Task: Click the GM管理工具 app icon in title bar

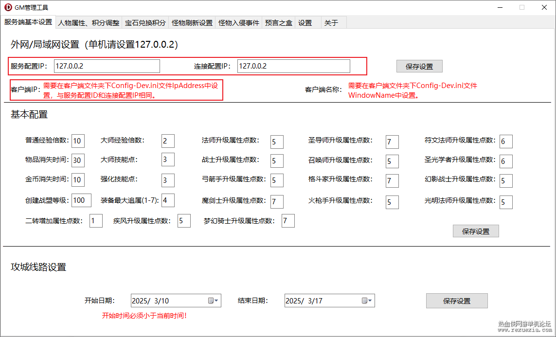Action: pyautogui.click(x=8, y=7)
